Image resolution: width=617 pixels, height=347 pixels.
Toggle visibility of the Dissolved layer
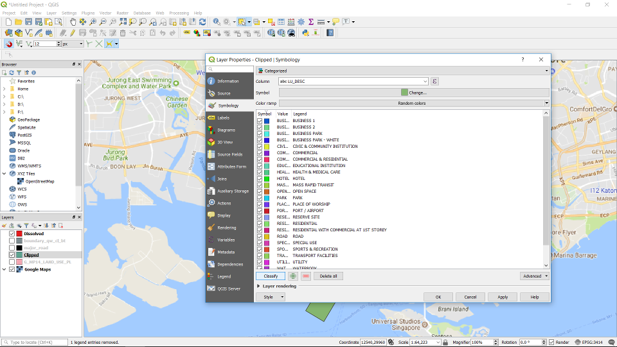12,234
